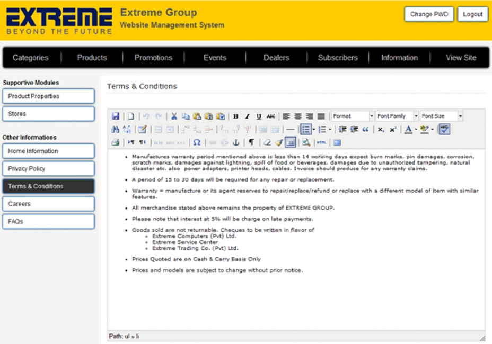
Task: Apply superscript formatting
Action: click(x=393, y=129)
